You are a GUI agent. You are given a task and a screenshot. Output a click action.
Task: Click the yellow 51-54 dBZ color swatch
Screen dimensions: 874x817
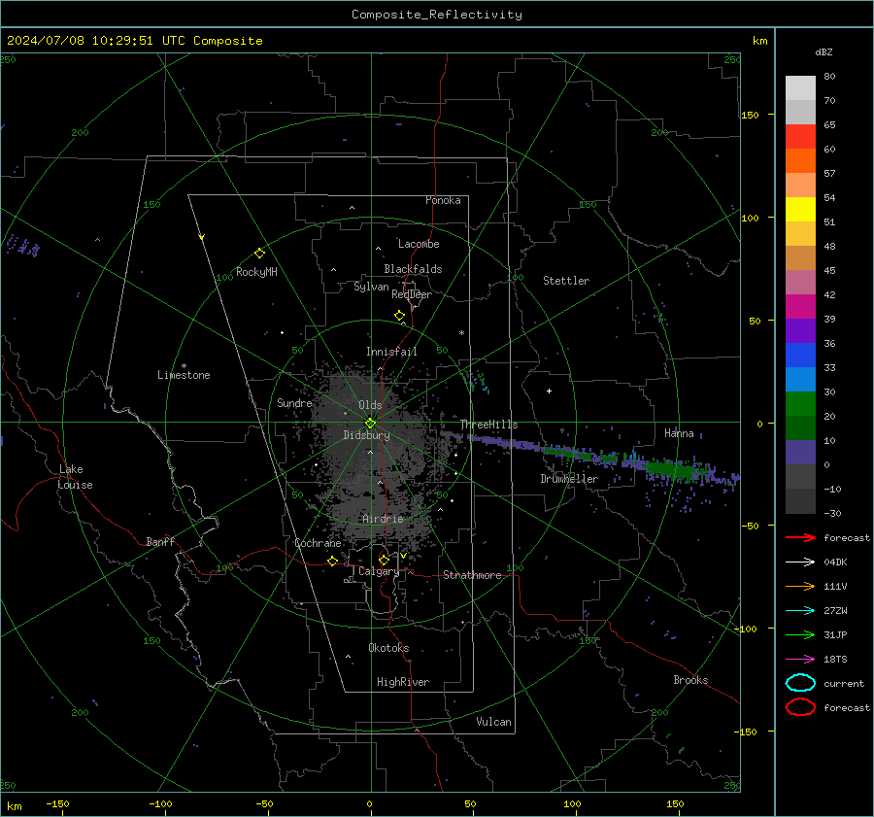[x=800, y=210]
